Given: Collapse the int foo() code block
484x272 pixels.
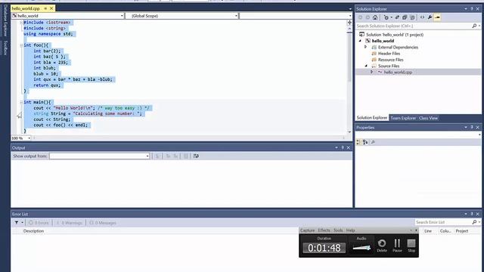Looking at the screenshot, I should tap(21, 45).
